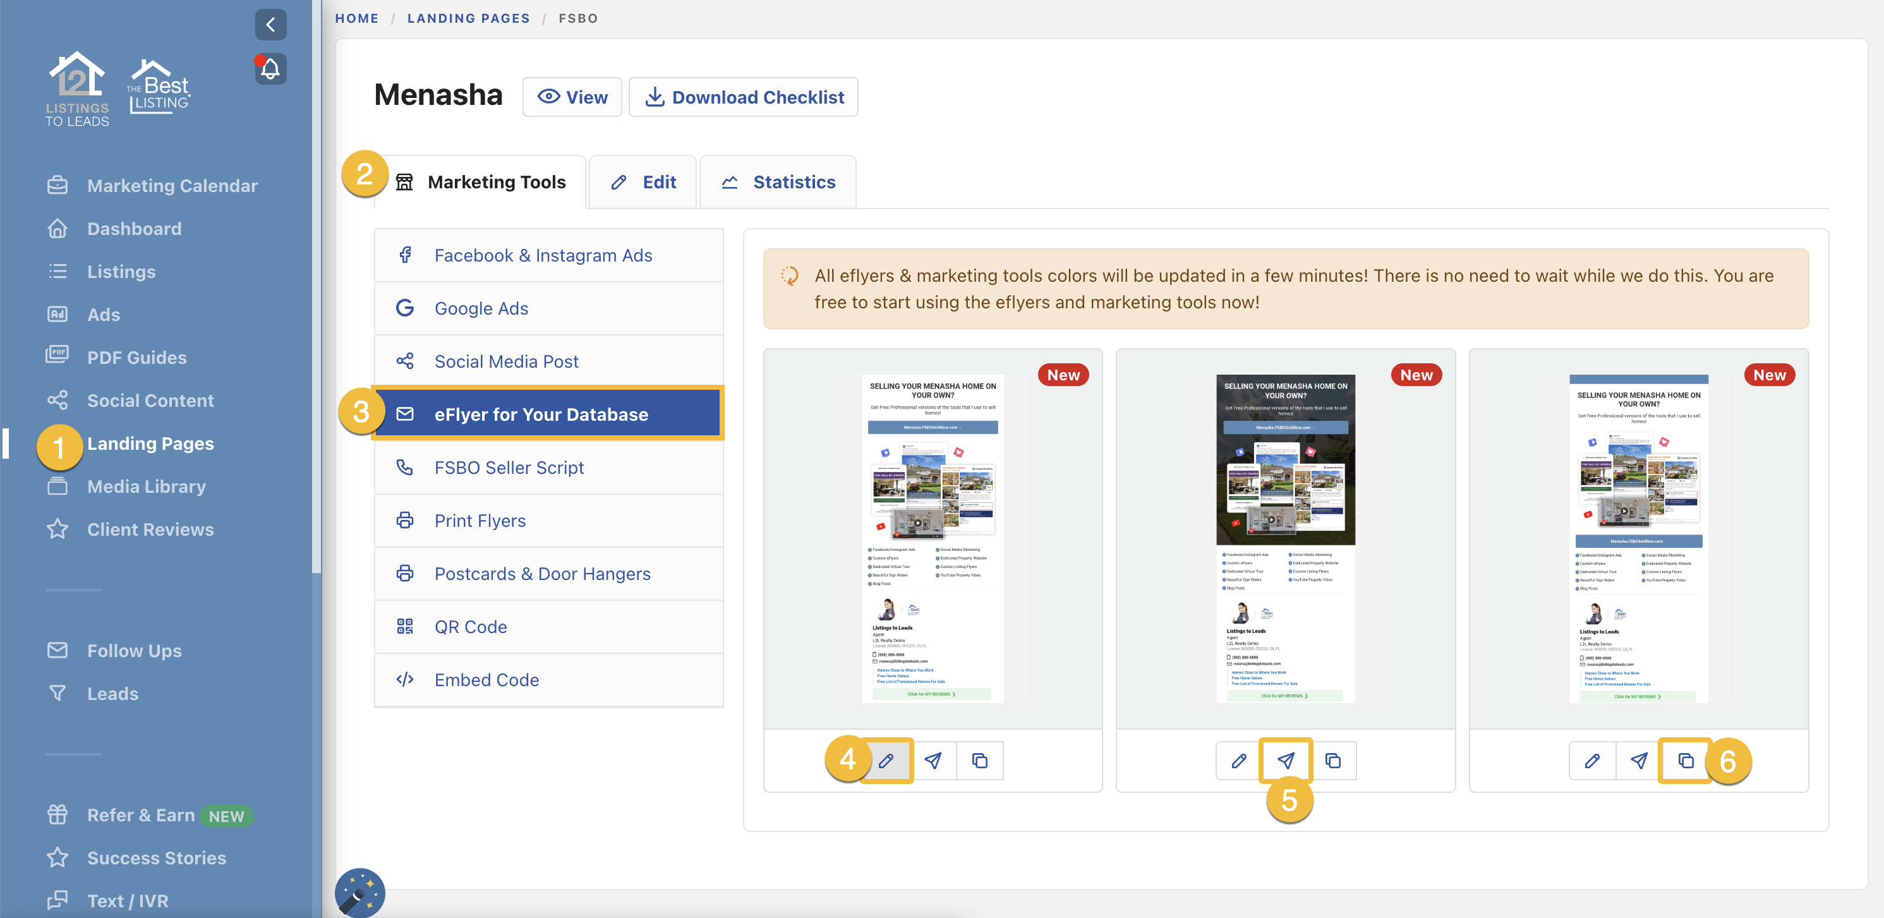Send the middle eFlyer via the paper plane icon

(1285, 761)
